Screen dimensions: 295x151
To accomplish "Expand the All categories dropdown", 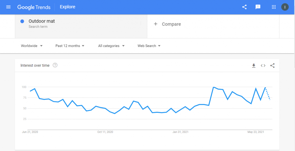I will coord(111,46).
